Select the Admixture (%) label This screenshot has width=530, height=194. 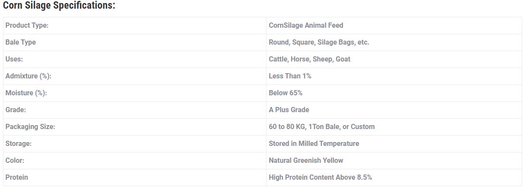(x=29, y=76)
